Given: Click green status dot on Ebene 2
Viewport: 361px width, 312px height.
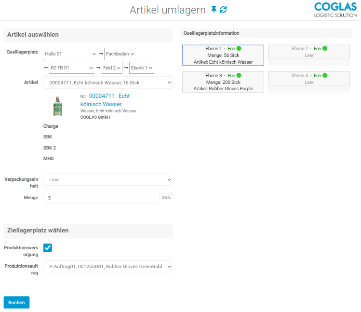Looking at the screenshot, I should click(324, 49).
